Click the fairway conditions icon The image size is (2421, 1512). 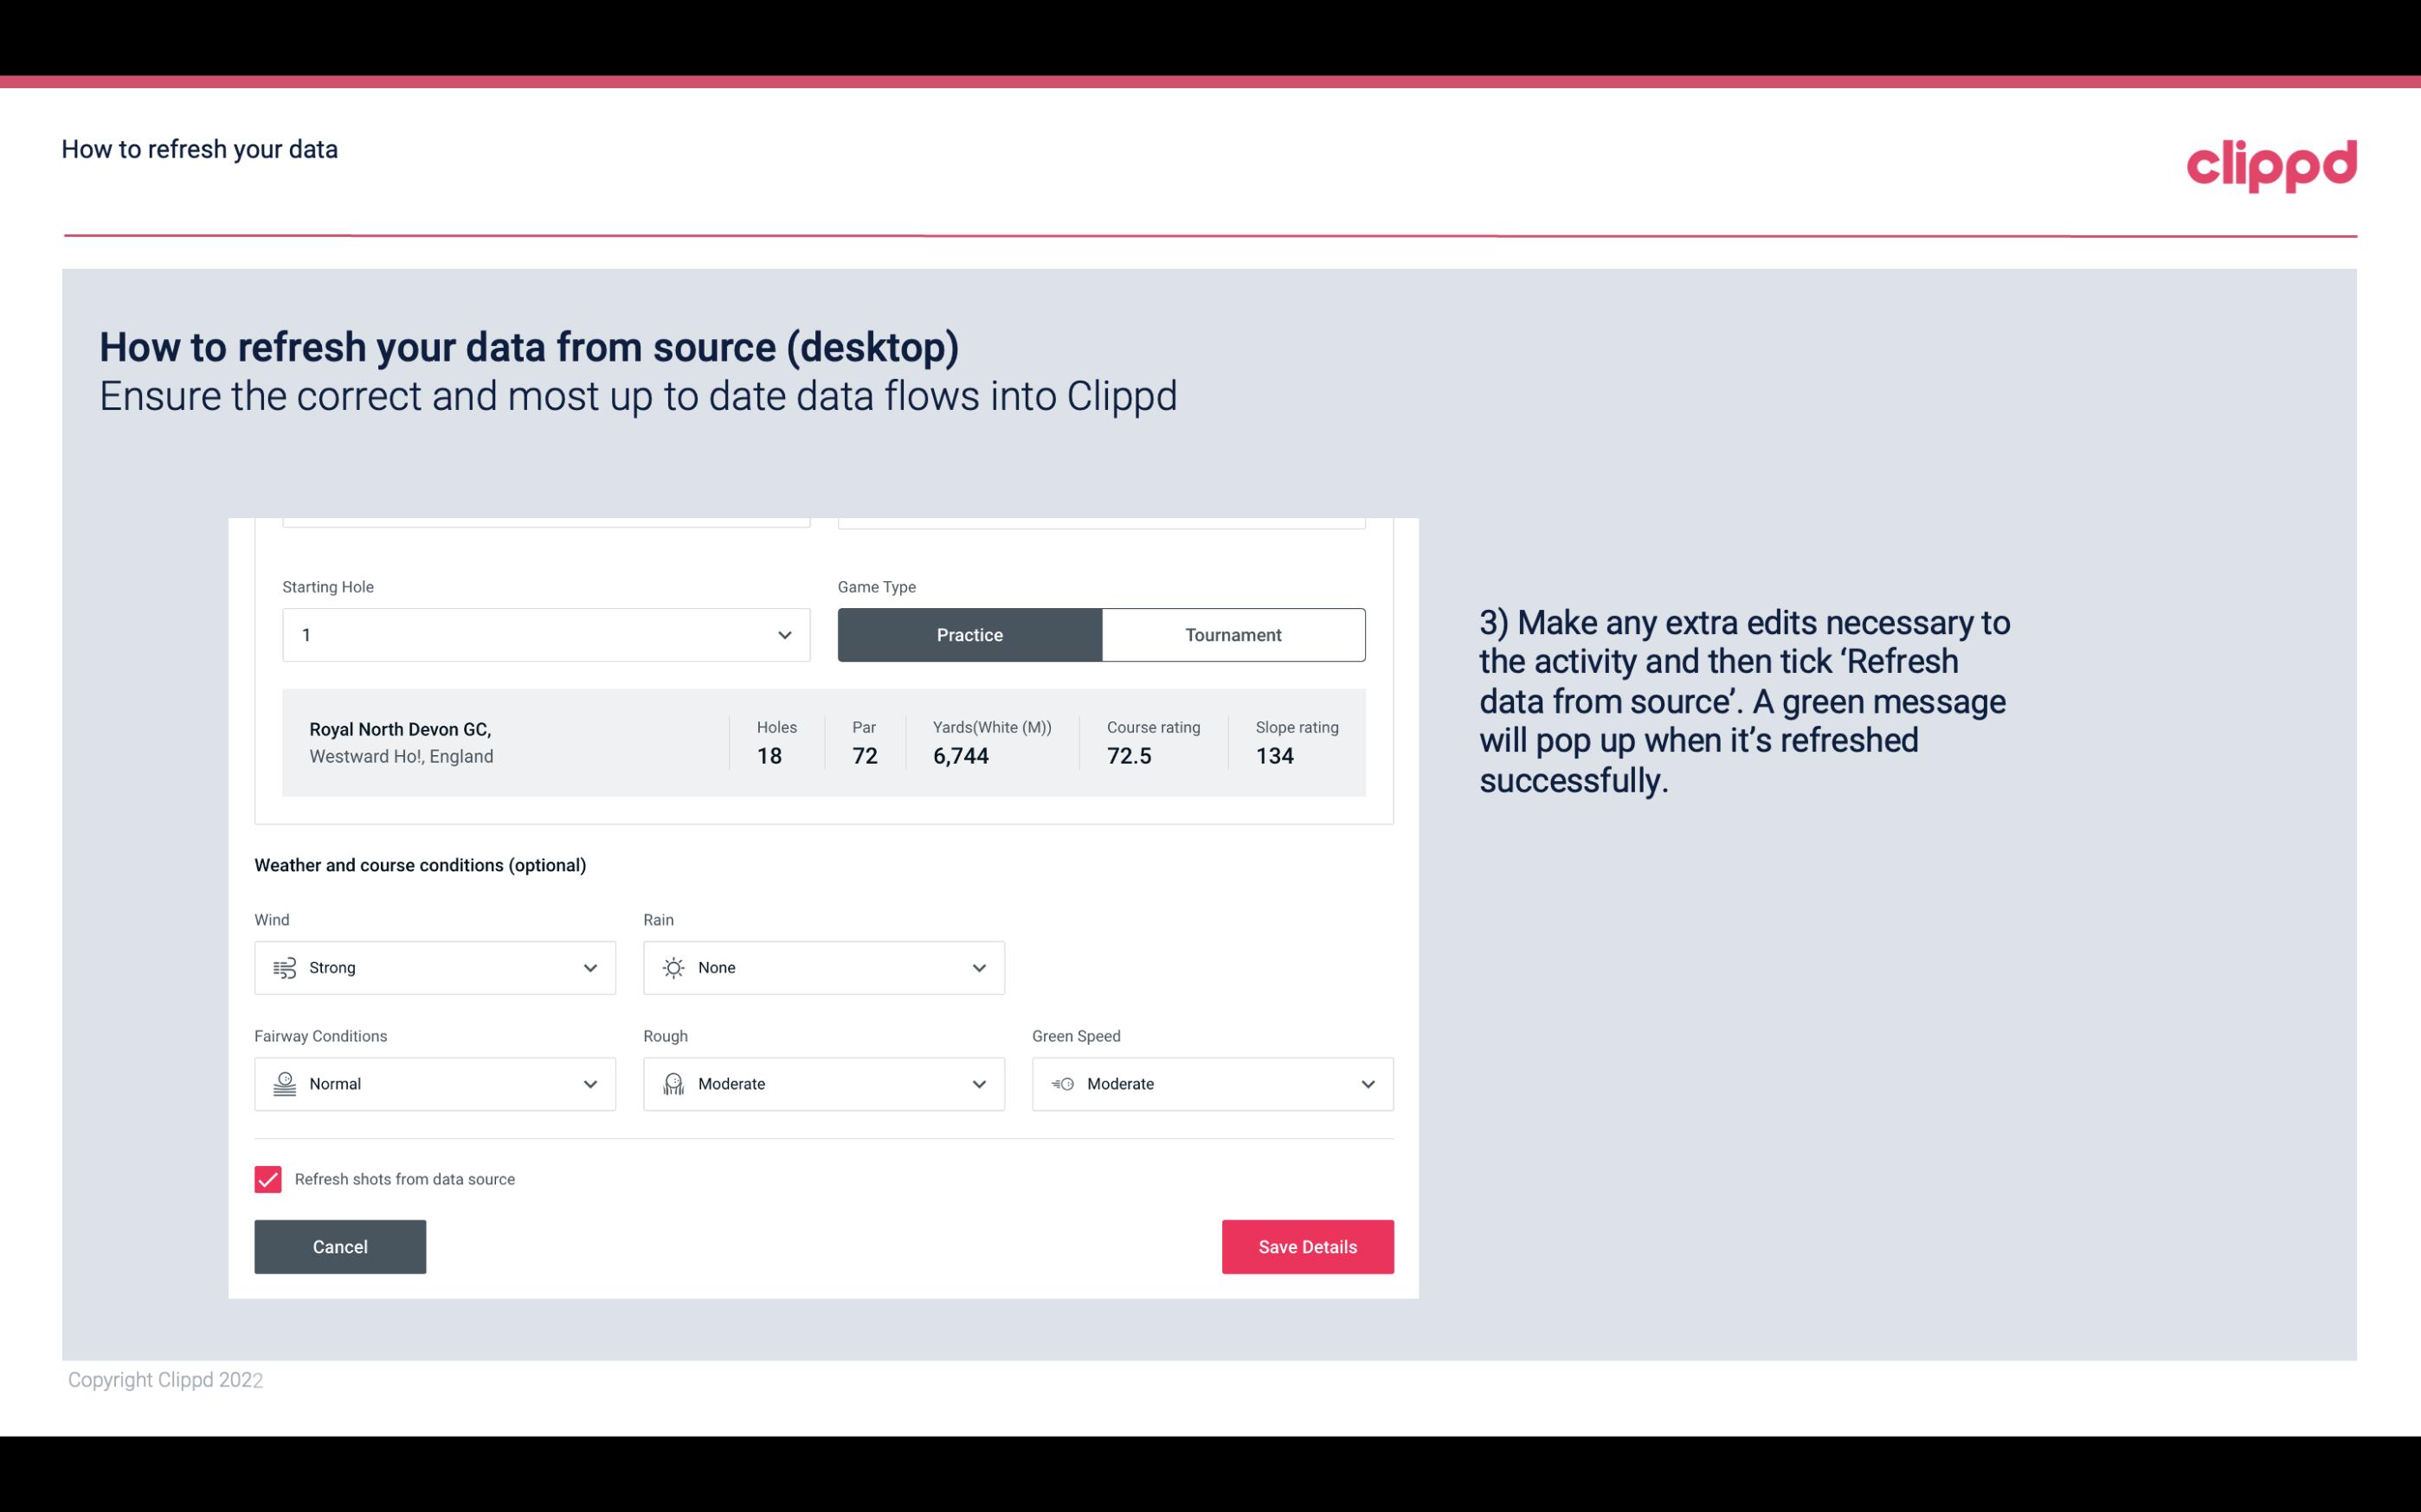(282, 1084)
